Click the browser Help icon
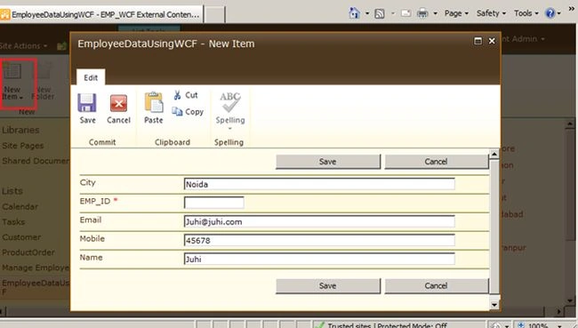This screenshot has height=328, width=578. coord(550,13)
